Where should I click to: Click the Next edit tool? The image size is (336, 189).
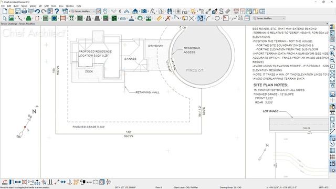(x=5, y=182)
